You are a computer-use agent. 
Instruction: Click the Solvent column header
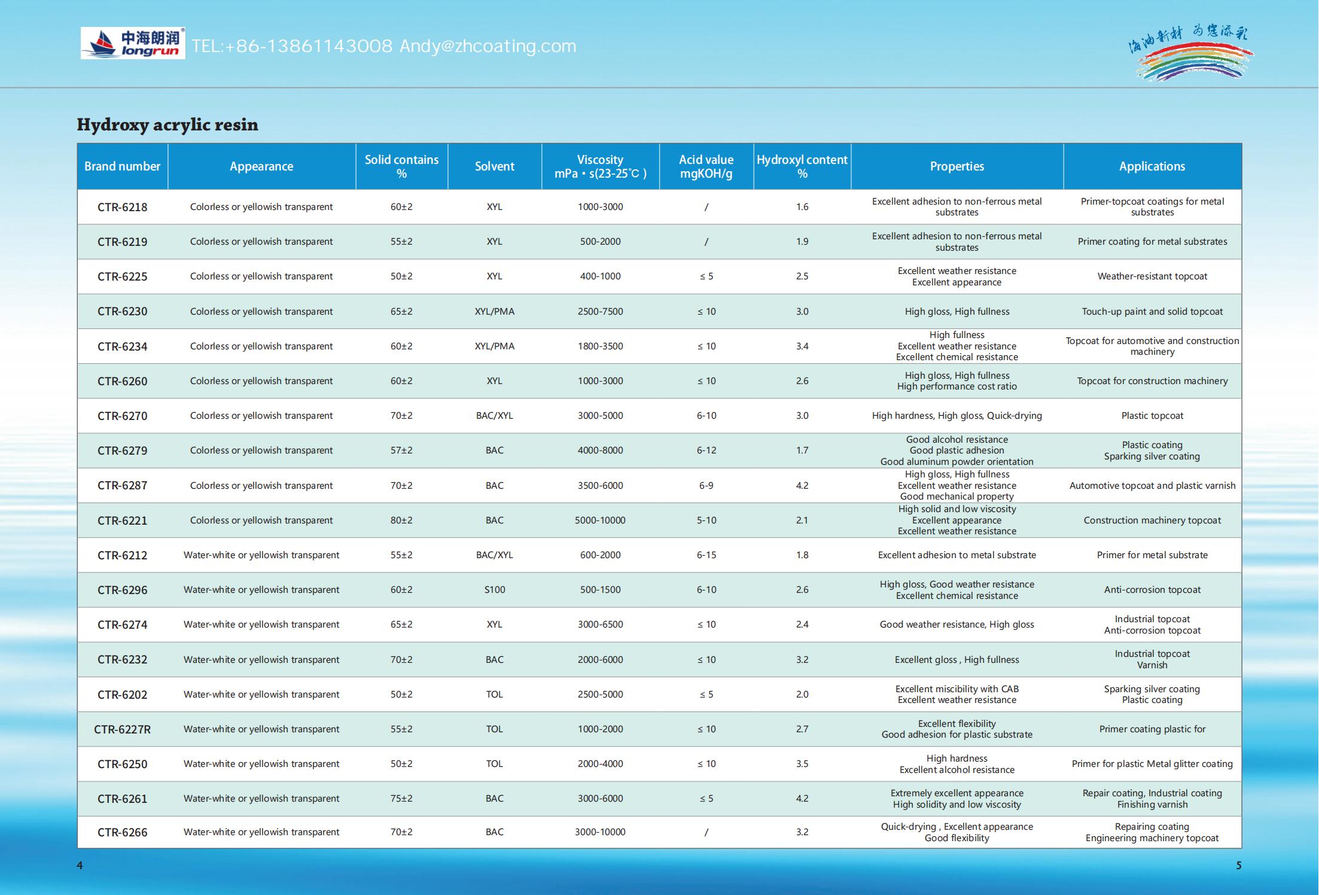coord(494,166)
